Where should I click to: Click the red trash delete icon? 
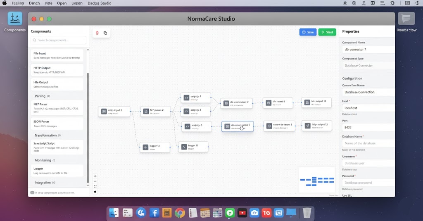[x=97, y=33]
